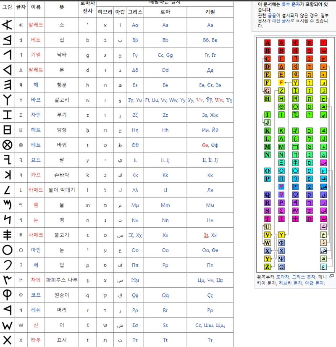Select the glyph image for 코프

point(7,295)
